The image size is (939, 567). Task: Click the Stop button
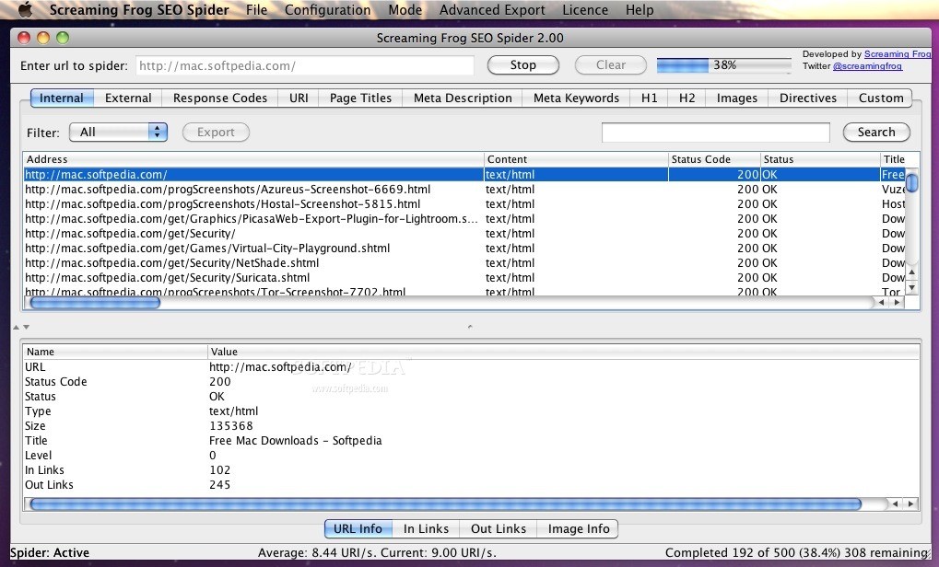(522, 65)
